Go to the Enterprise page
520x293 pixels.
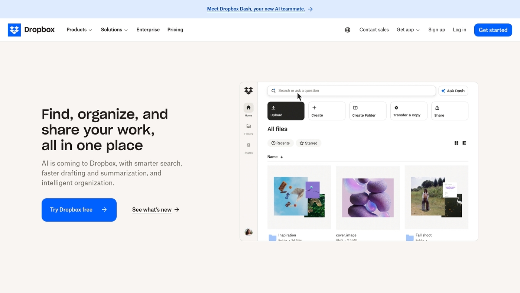tap(148, 30)
